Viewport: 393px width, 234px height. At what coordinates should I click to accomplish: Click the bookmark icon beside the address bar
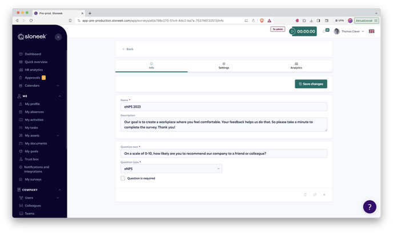point(70,21)
